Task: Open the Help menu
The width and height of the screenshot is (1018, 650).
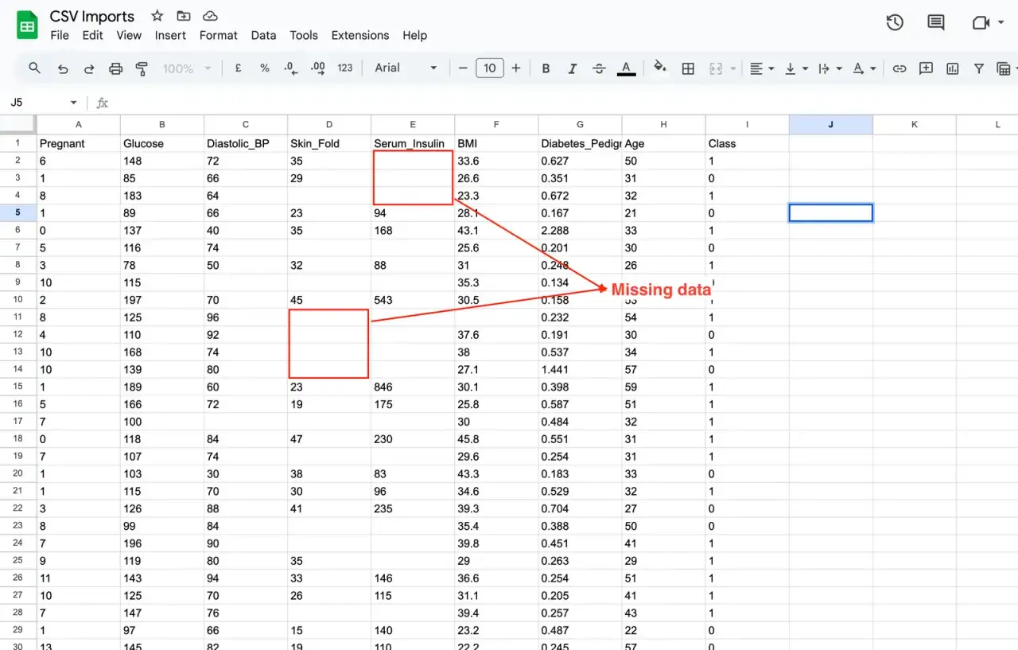Action: [414, 35]
